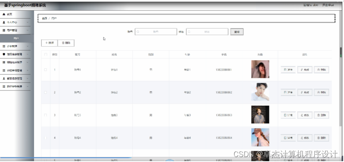Select the highlighted user submenu item
This screenshot has height=162, width=344.
point(17,38)
